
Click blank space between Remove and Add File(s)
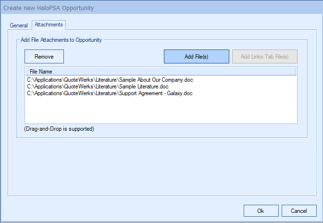[113, 57]
